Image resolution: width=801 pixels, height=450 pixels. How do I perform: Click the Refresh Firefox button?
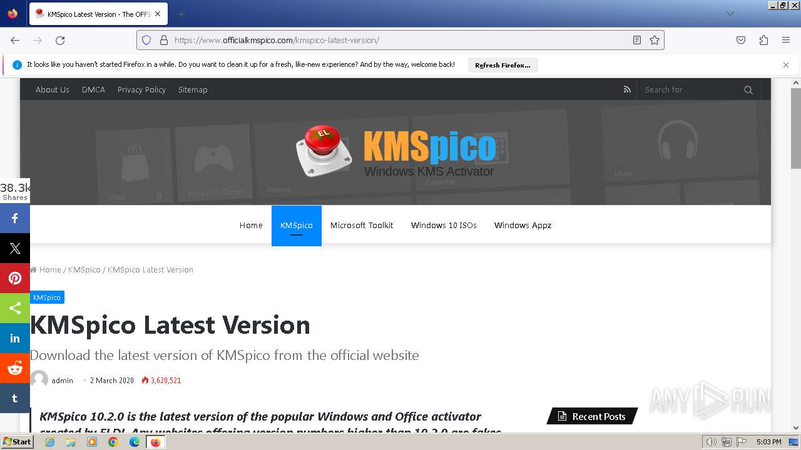(x=503, y=65)
